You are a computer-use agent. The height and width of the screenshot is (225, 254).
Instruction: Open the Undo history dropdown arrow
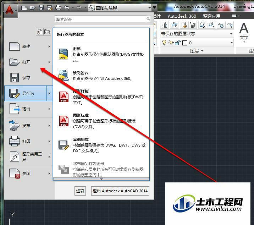coord(73,7)
